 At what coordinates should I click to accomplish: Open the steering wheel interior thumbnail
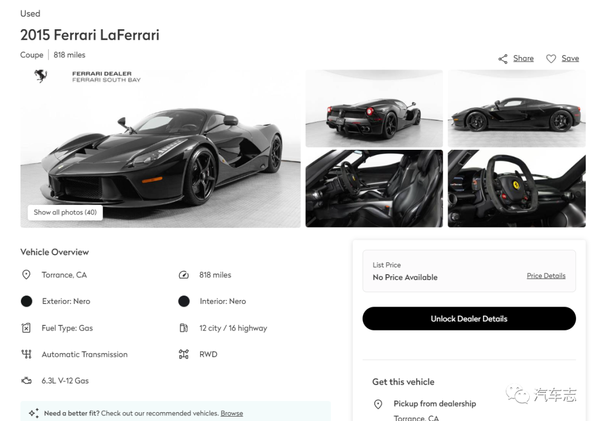pyautogui.click(x=517, y=188)
